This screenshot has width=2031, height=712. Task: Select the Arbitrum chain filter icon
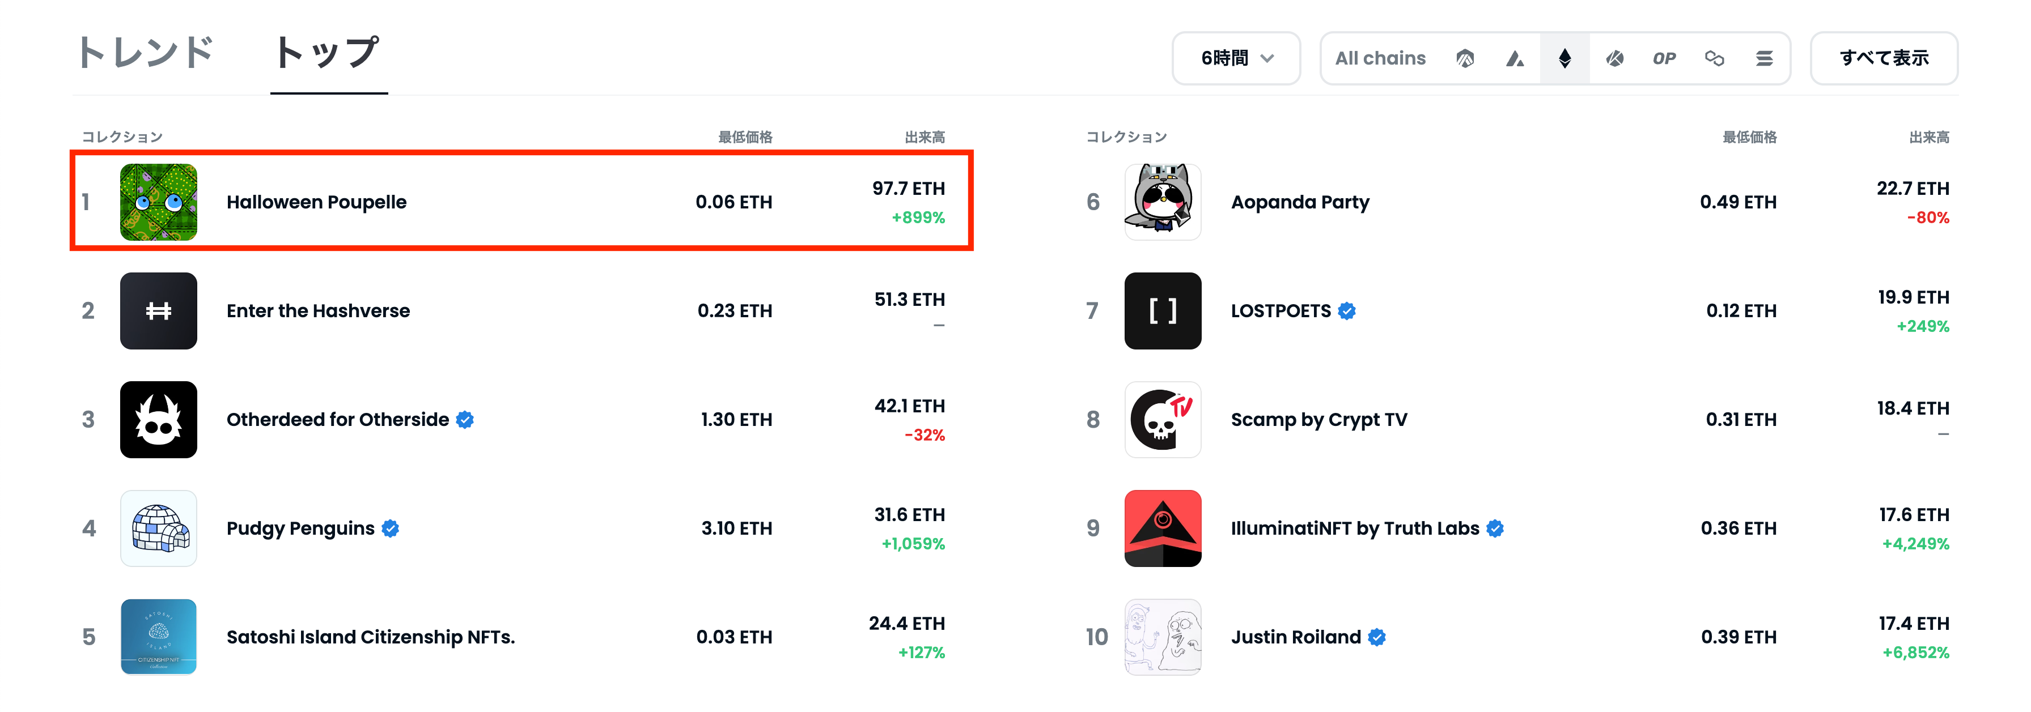(x=1465, y=58)
